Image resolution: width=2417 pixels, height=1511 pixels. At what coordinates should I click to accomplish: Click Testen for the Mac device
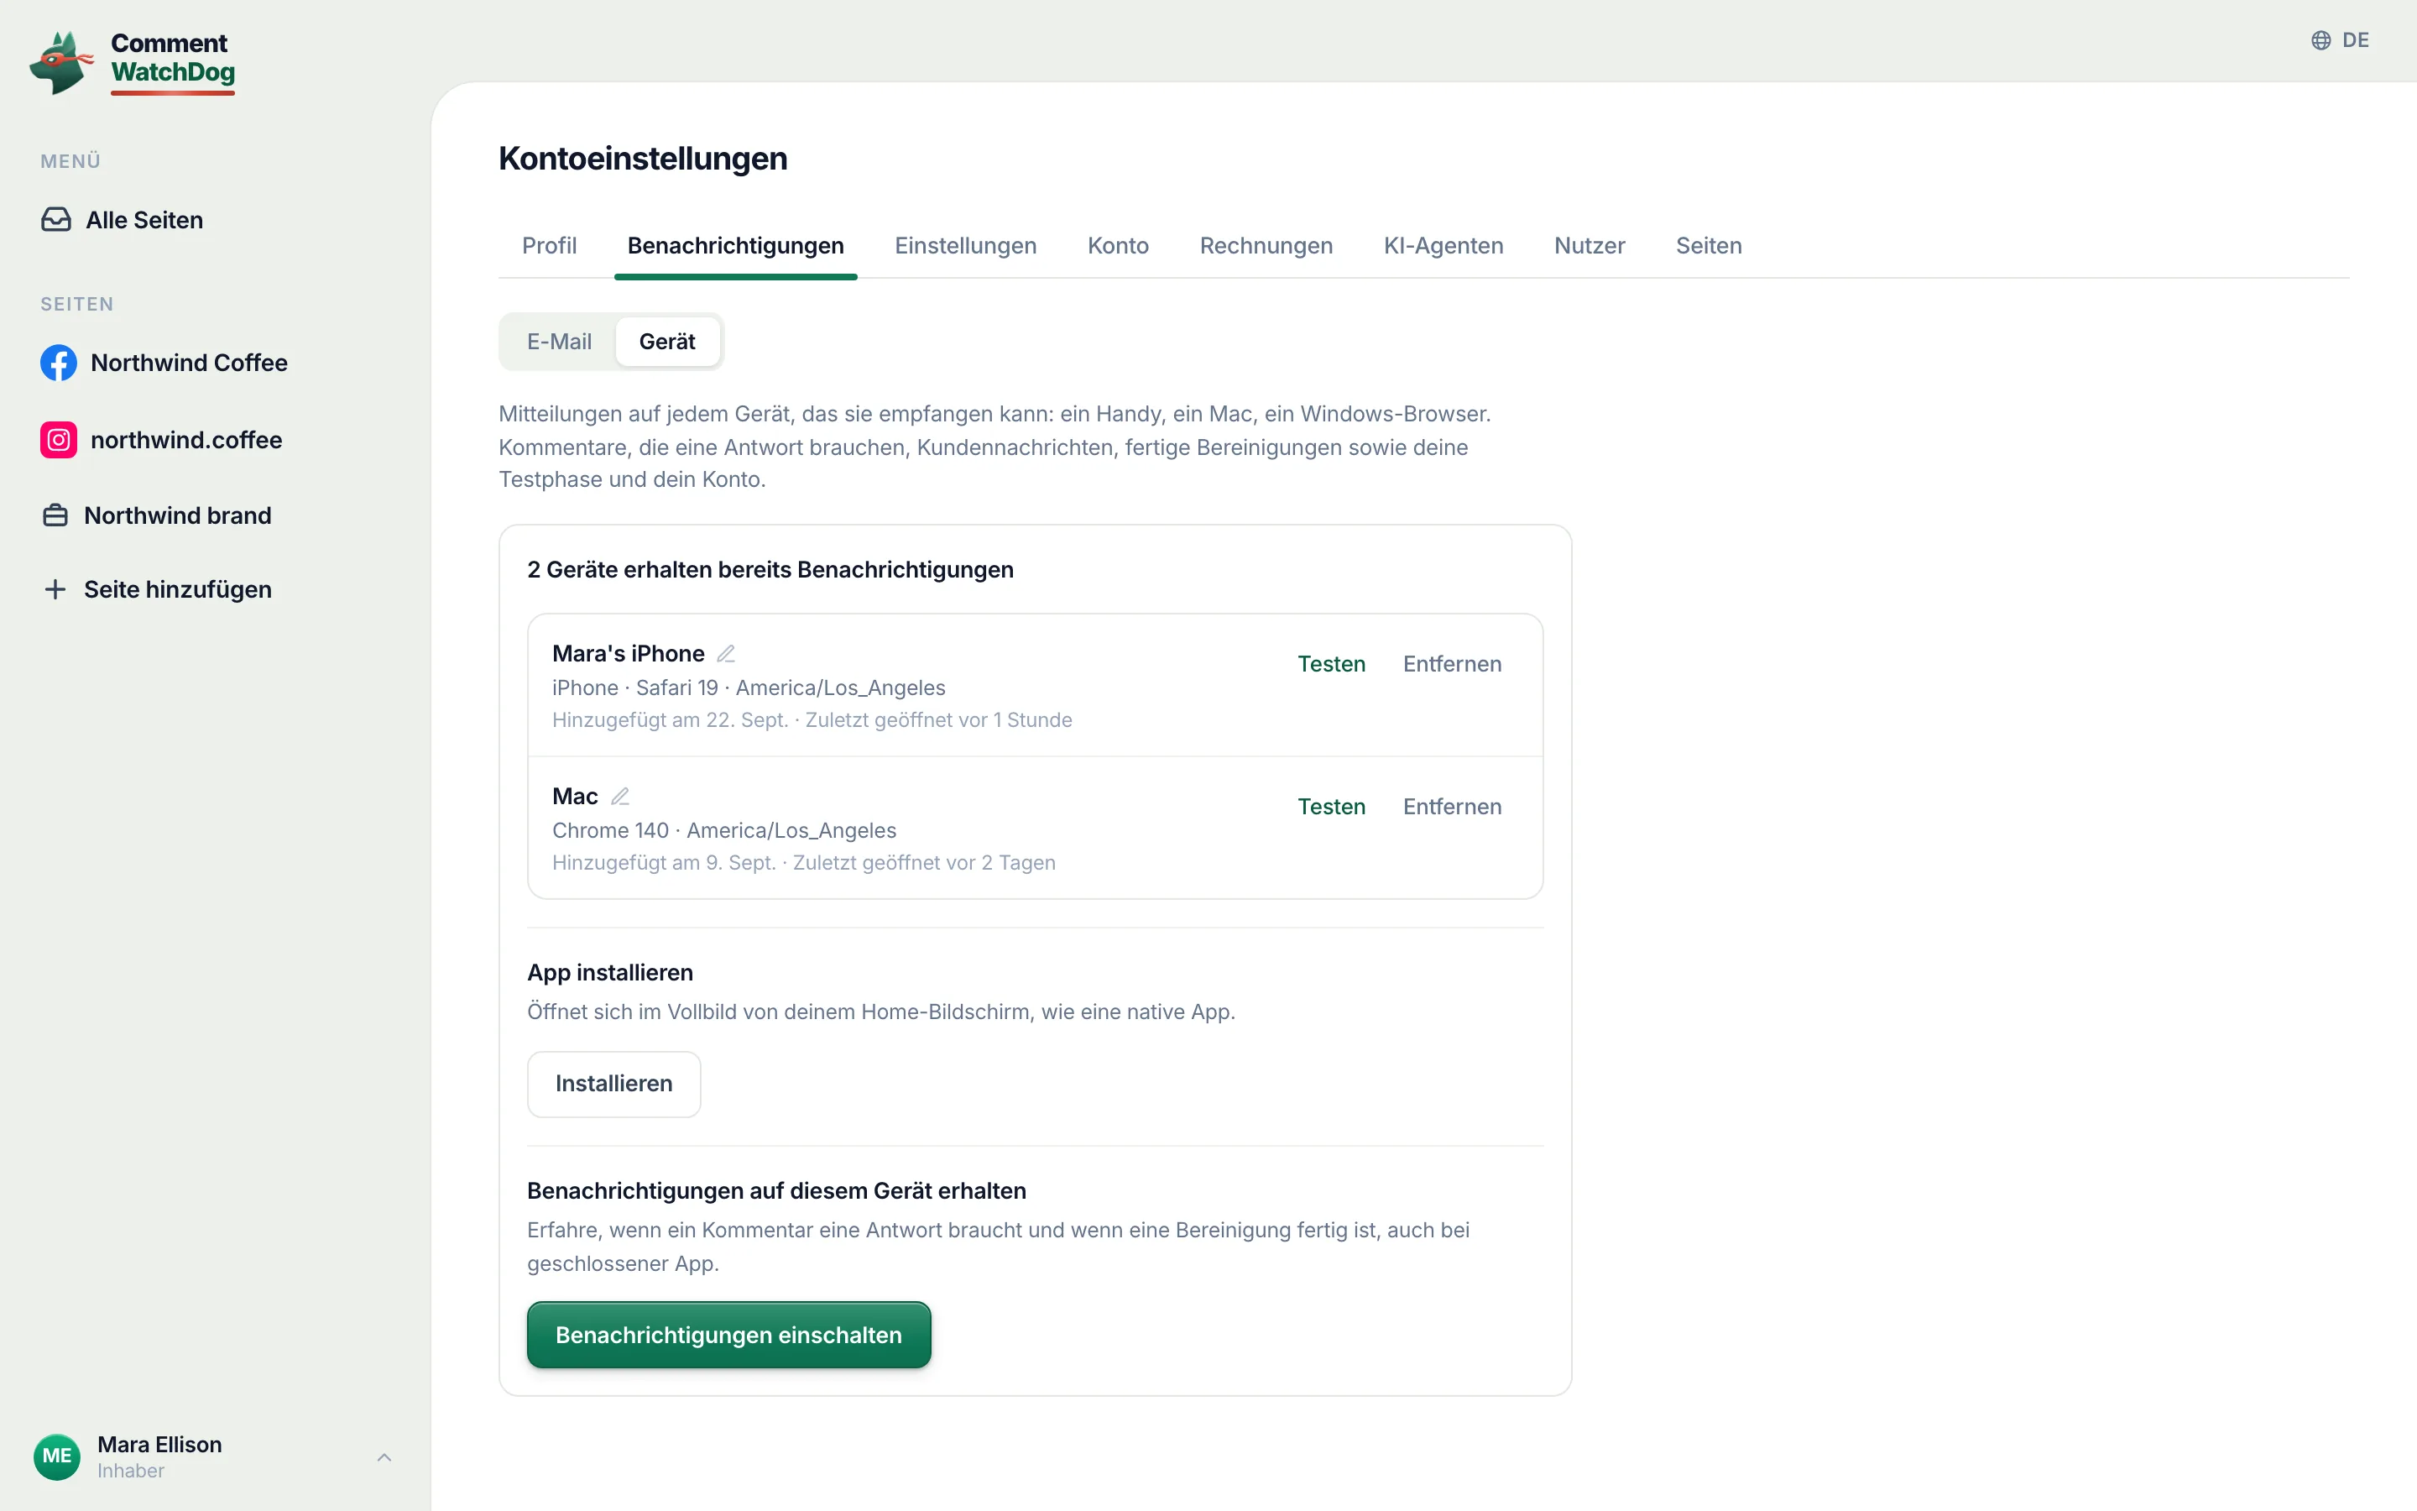tap(1331, 808)
